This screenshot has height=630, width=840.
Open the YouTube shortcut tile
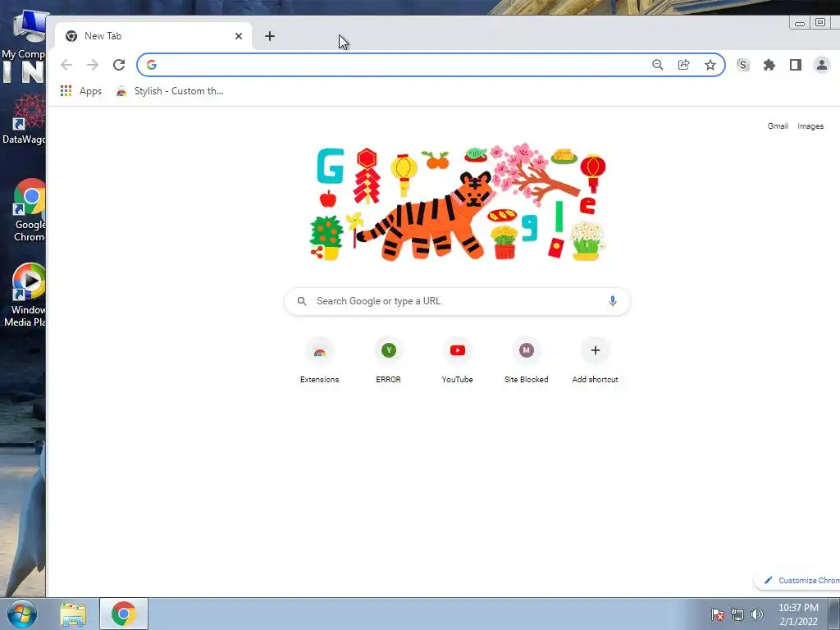pos(458,361)
